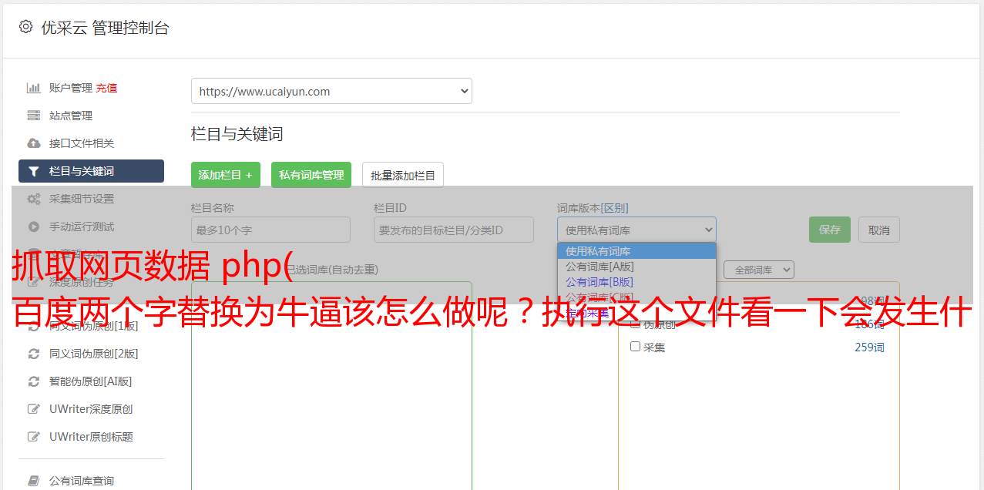Click the 栏目名称 input field
This screenshot has width=984, height=490.
(x=270, y=230)
